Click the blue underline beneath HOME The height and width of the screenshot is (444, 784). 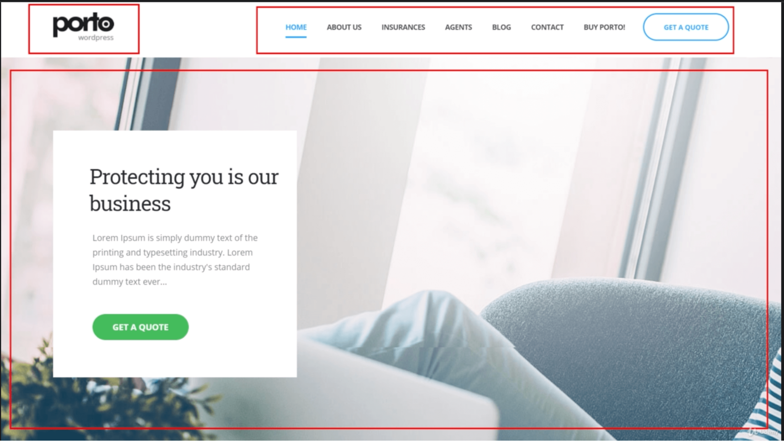tap(296, 37)
